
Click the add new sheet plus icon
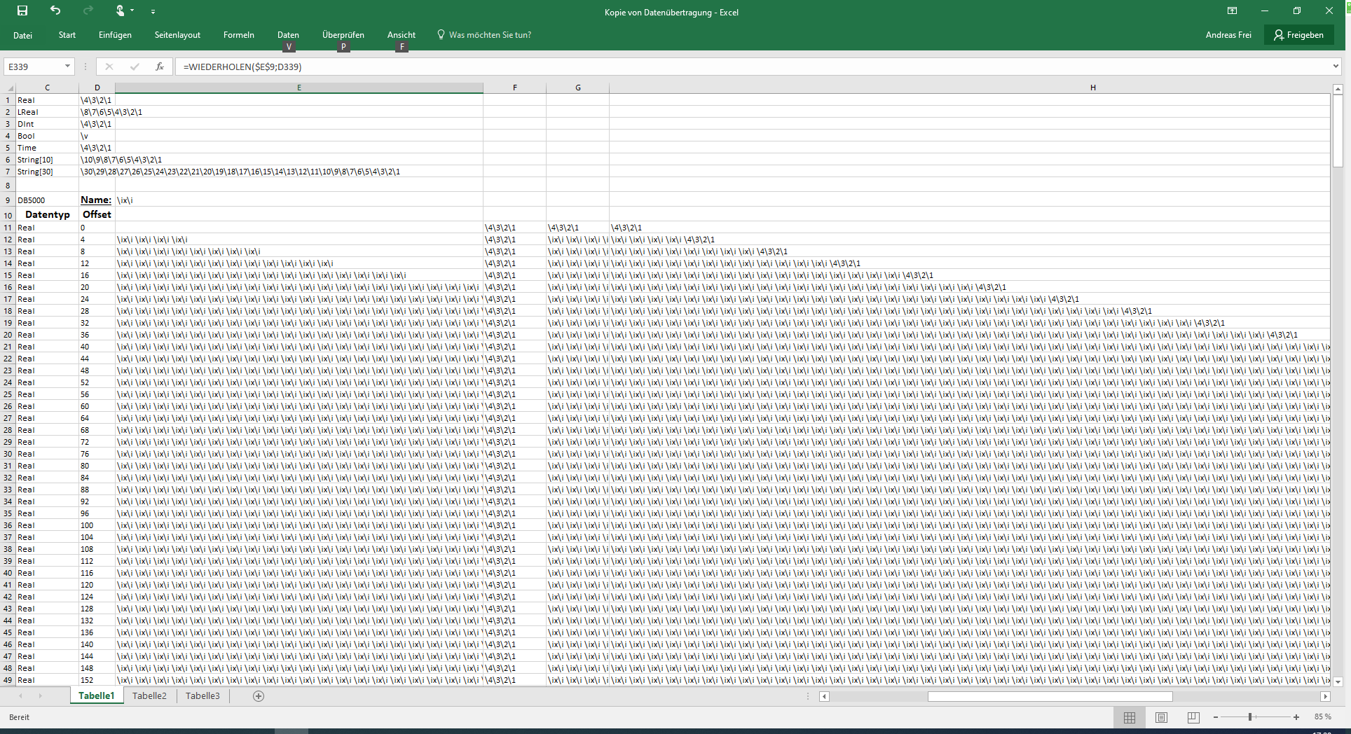point(259,696)
